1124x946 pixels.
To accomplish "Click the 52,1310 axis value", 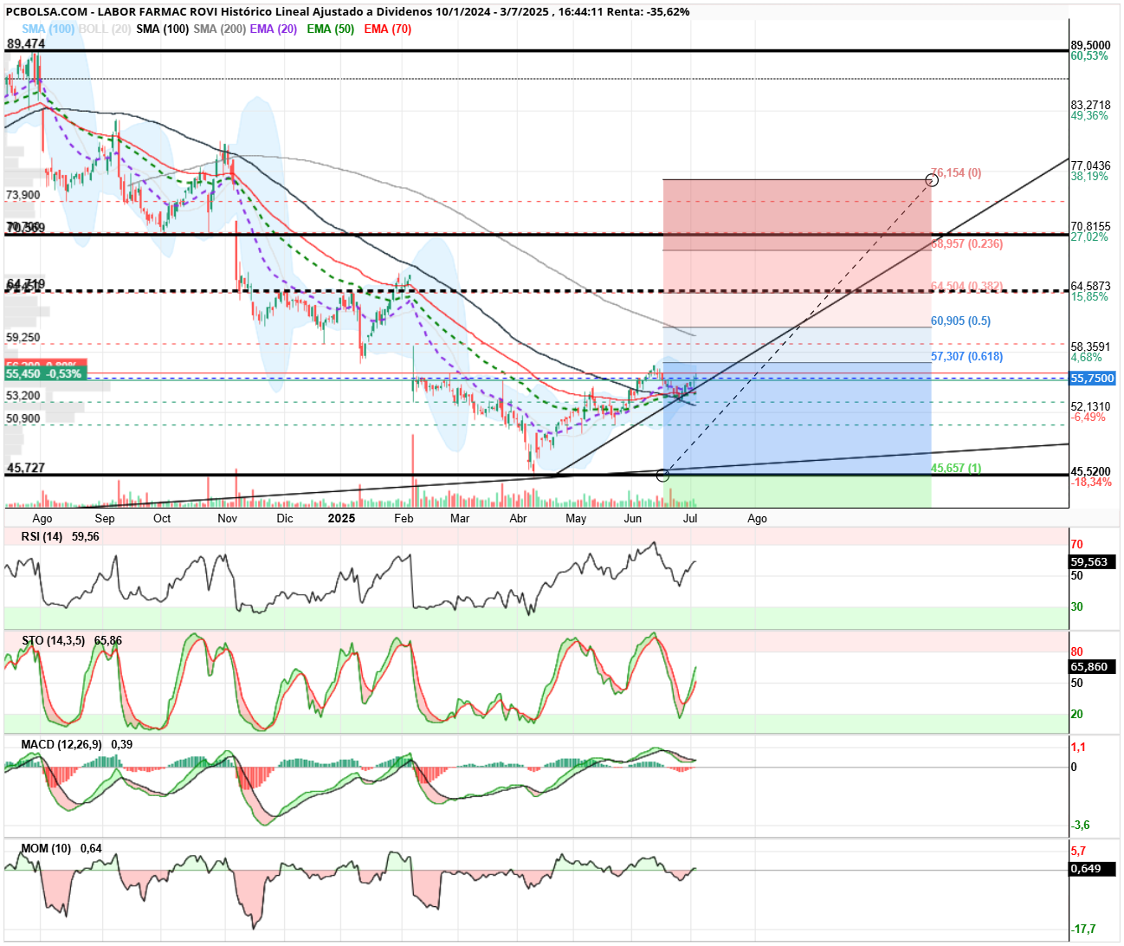I will pyautogui.click(x=1090, y=406).
